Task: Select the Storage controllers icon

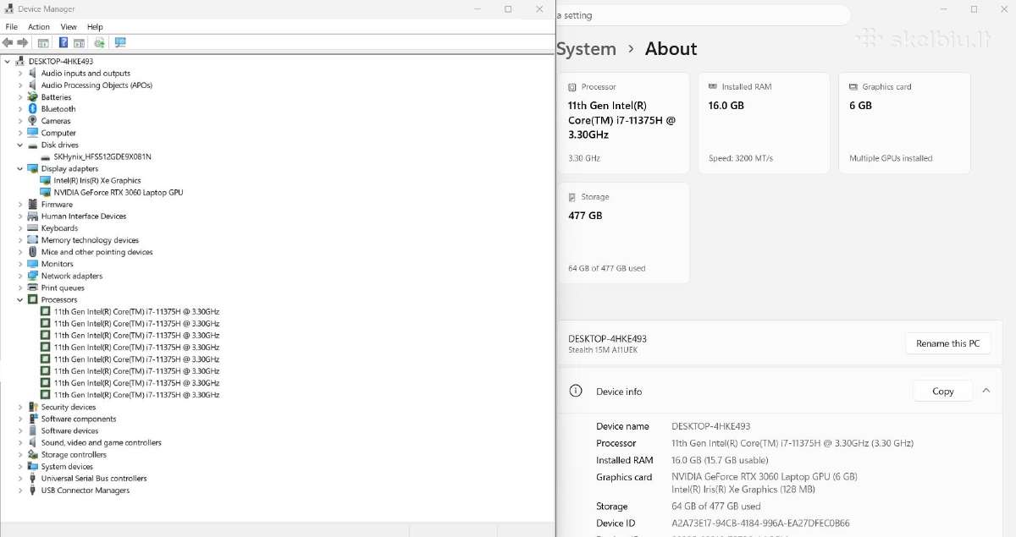Action: (x=33, y=454)
